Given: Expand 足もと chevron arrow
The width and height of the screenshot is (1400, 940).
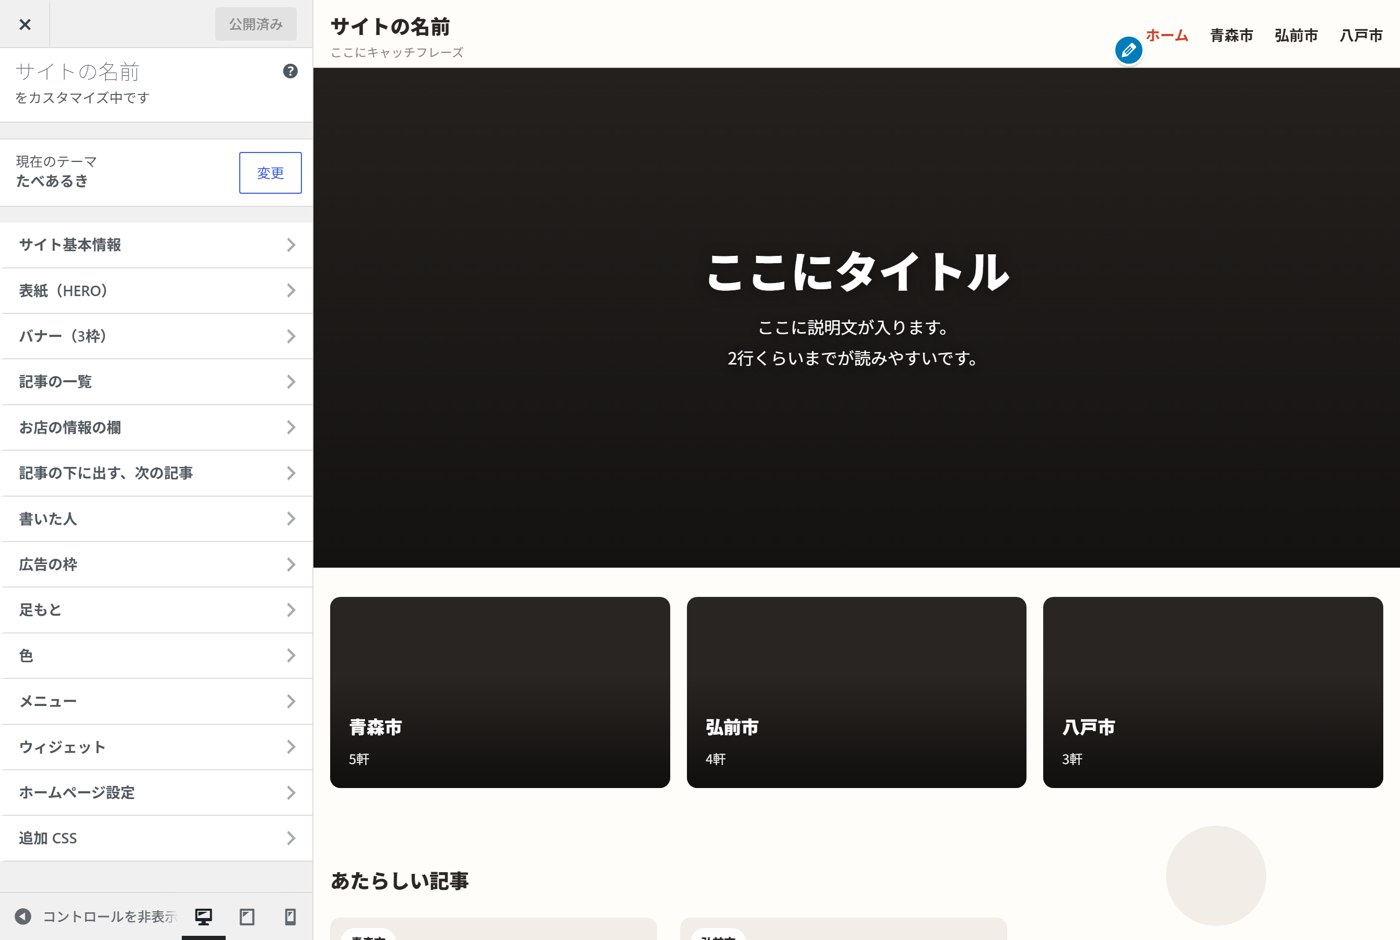Looking at the screenshot, I should (291, 609).
